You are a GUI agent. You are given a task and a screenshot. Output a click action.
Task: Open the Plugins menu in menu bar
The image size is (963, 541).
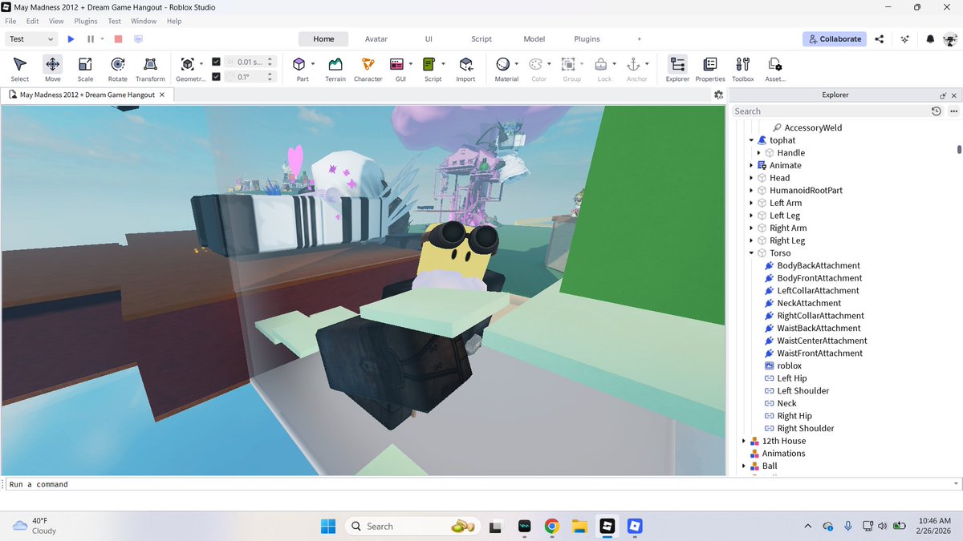[x=86, y=21]
